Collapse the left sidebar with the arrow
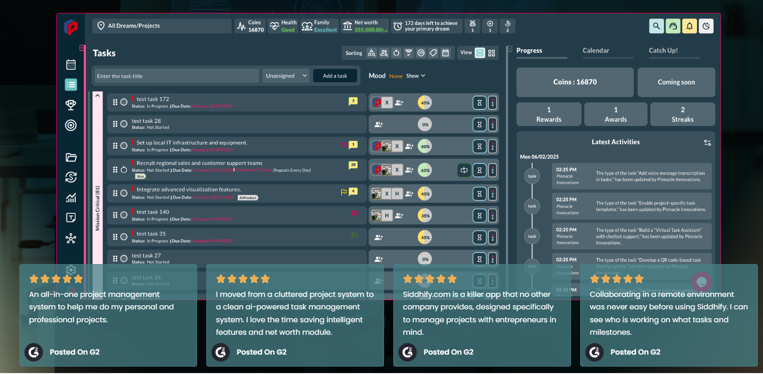Screen dimensions: 763x374 click(x=82, y=48)
